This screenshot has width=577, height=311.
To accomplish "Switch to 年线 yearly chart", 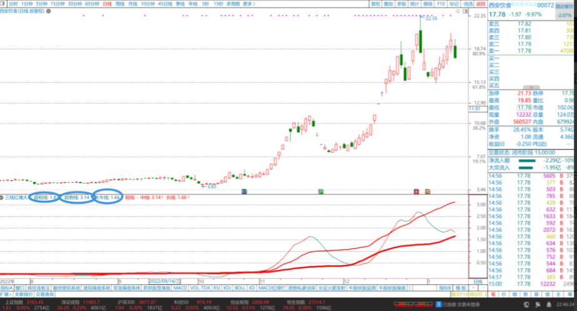I will (x=192, y=4).
